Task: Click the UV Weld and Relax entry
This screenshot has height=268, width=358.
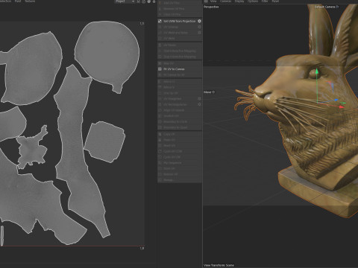Action: [x=180, y=33]
